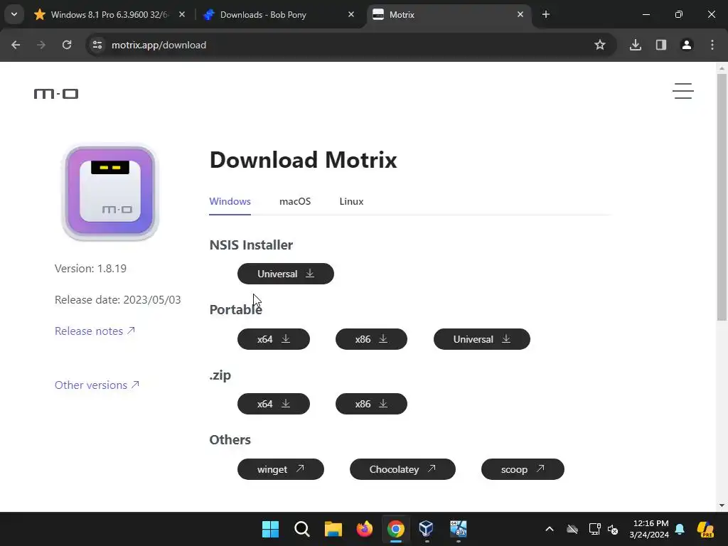This screenshot has height=546, width=728.
Task: Download the NSIS Installer Universal build
Action: [x=286, y=274]
